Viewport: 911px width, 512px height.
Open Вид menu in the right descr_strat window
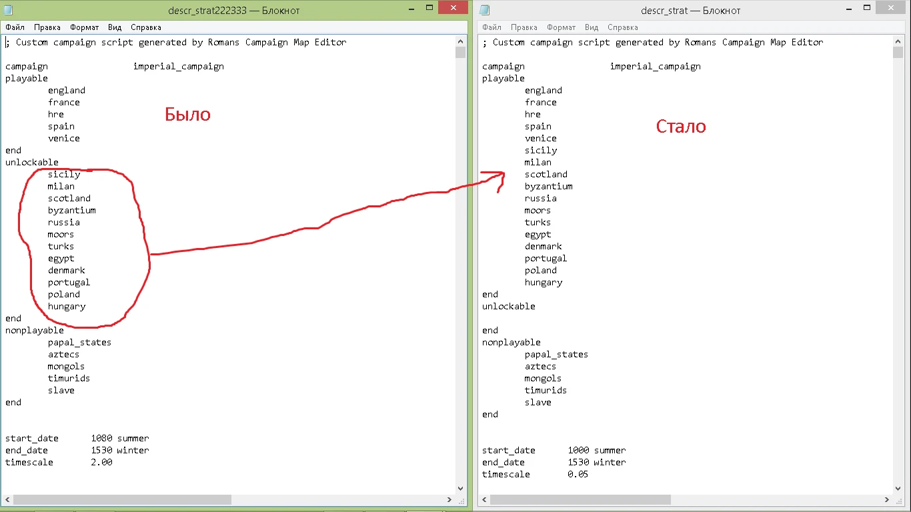click(x=592, y=27)
